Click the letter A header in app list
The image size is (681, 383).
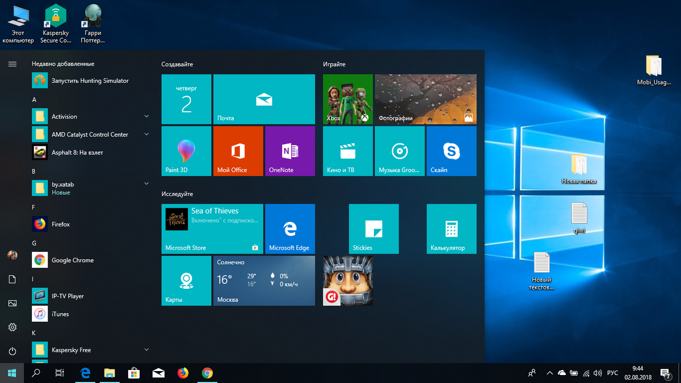(x=34, y=100)
